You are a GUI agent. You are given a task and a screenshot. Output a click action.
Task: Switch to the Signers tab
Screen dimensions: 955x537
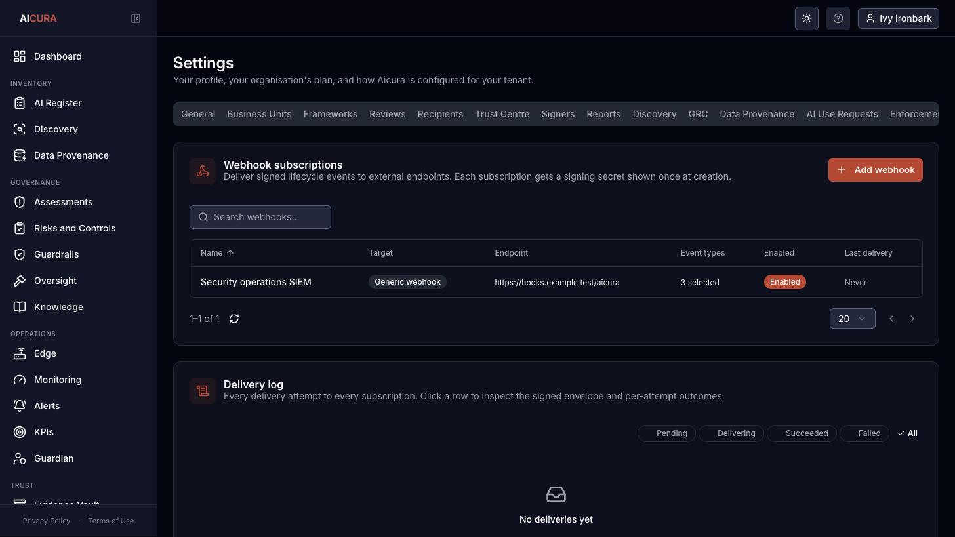click(x=558, y=114)
